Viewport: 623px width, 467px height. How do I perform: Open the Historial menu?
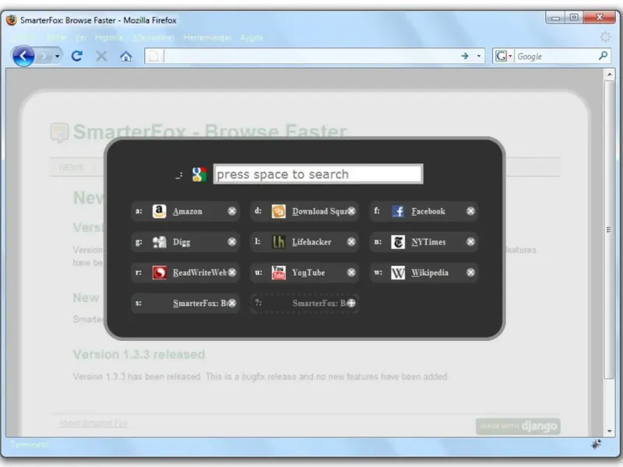coord(109,37)
